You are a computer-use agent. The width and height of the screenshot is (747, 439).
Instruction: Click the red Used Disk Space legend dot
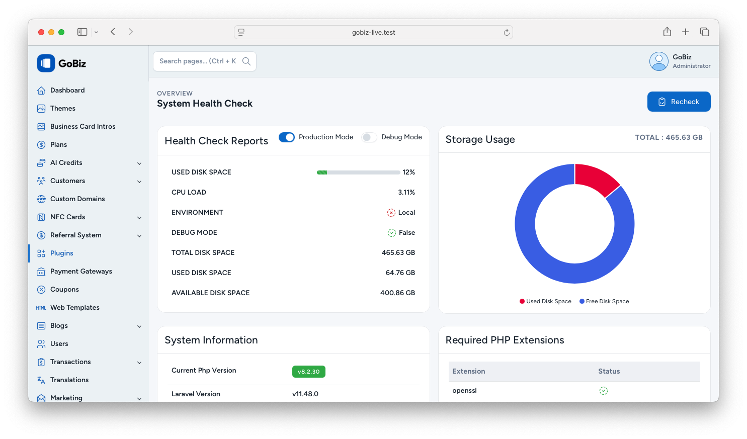522,302
